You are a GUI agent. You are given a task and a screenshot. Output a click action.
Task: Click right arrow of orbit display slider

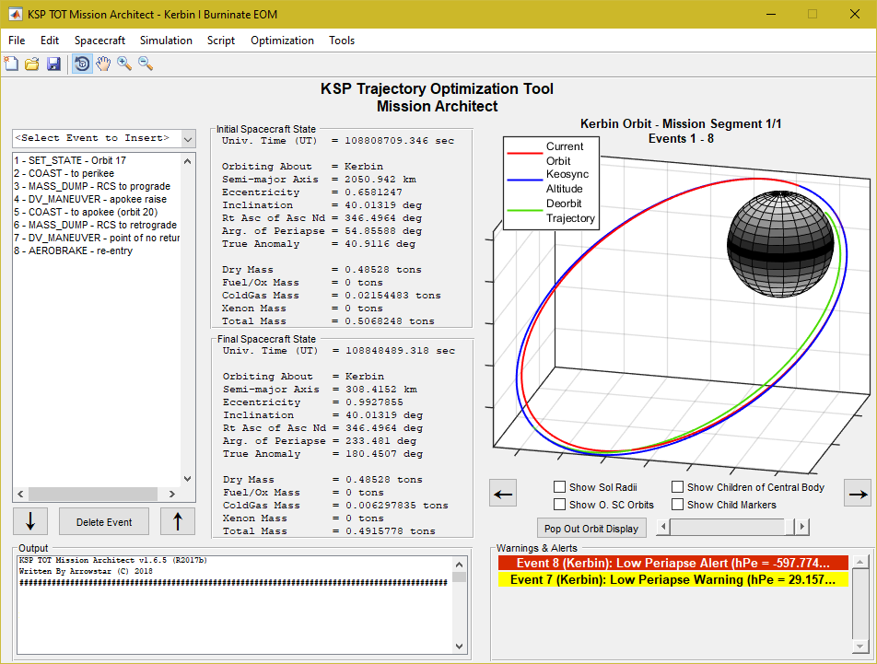click(802, 527)
